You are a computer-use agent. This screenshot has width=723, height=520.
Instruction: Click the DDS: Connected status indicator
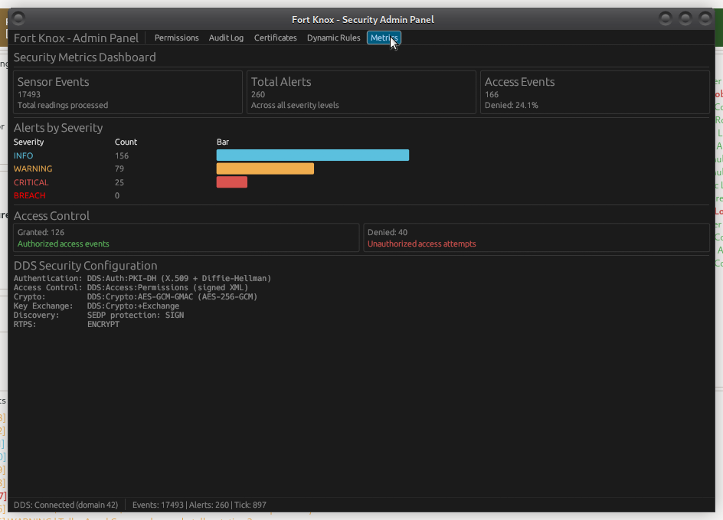click(x=66, y=505)
